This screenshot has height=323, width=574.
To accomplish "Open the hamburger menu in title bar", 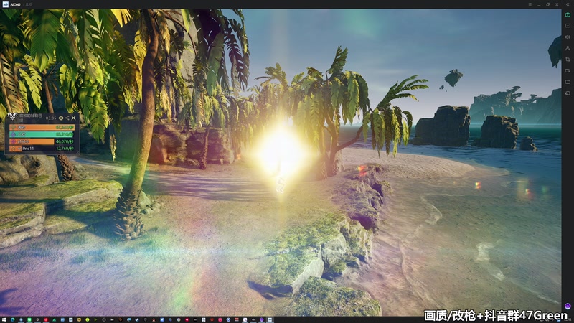I will coord(530,4).
